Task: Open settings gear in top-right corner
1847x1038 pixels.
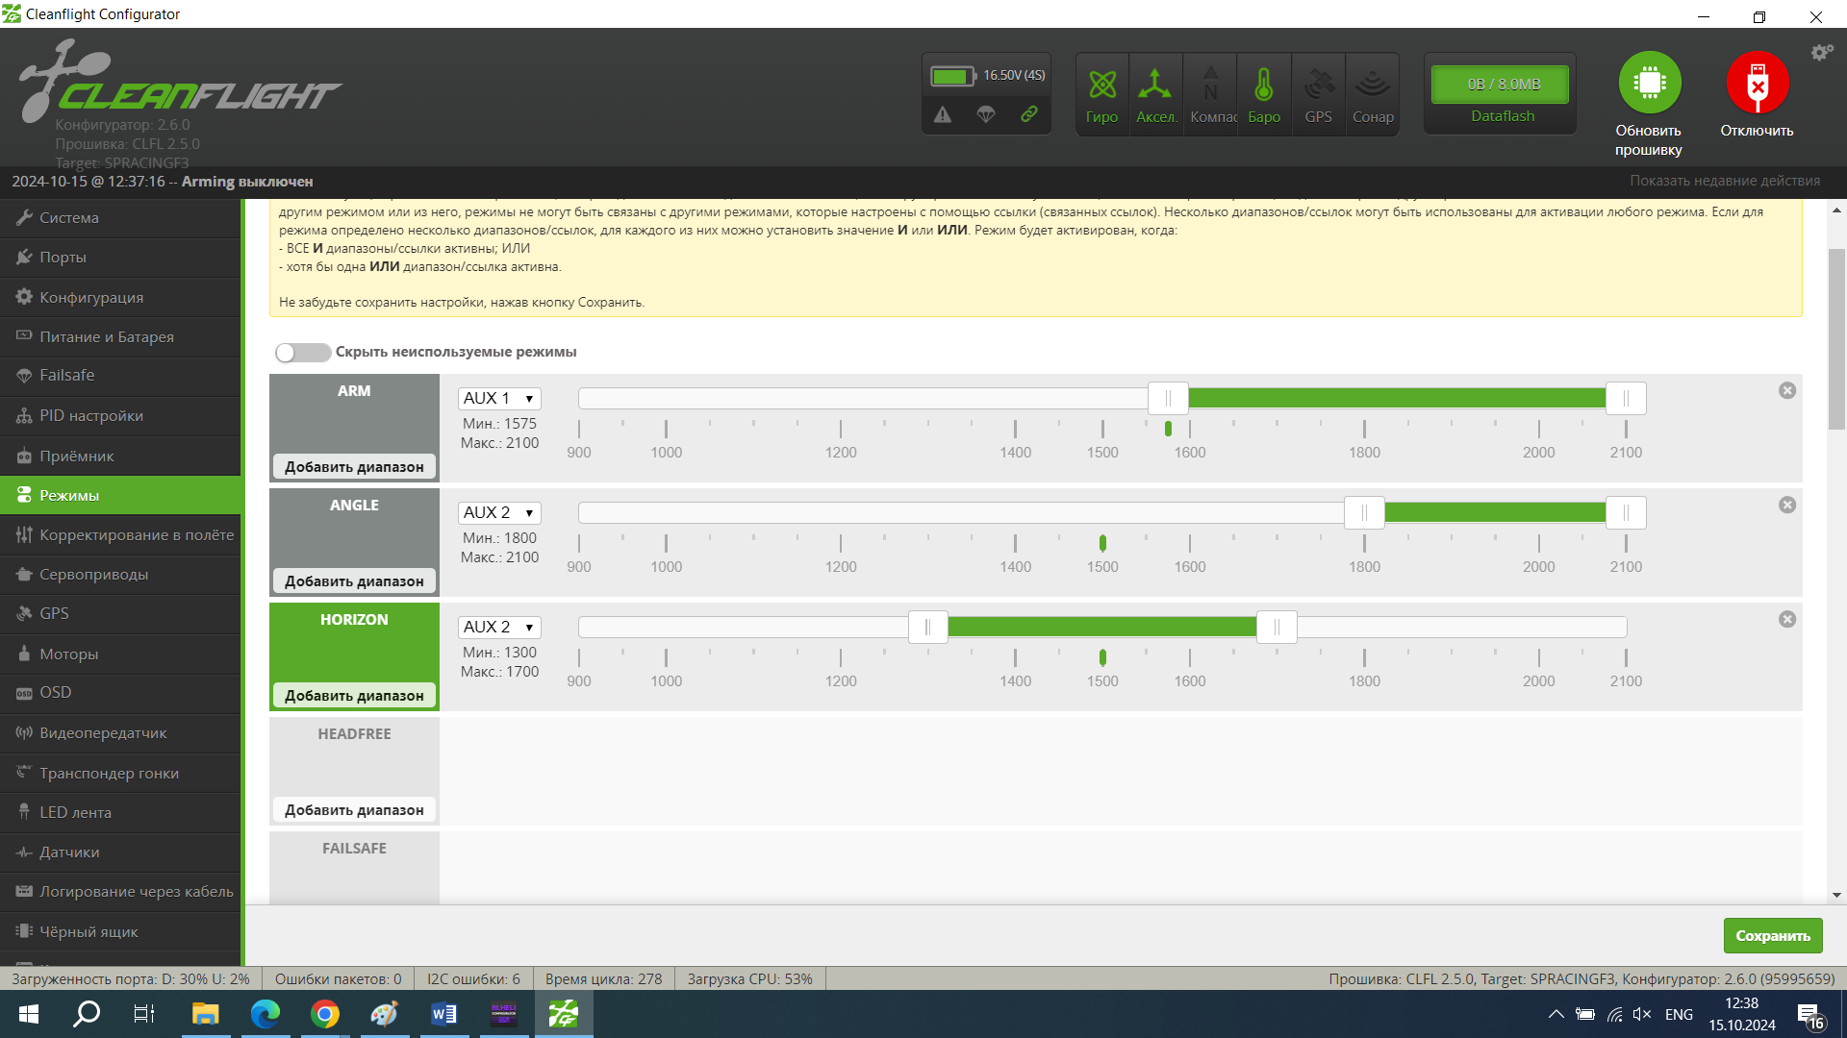Action: point(1821,53)
